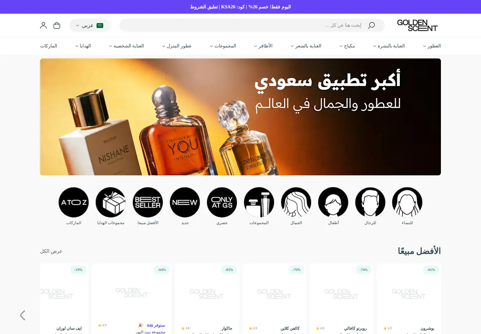
Task: Open the language selector عربي dropdown
Action: pyautogui.click(x=90, y=25)
